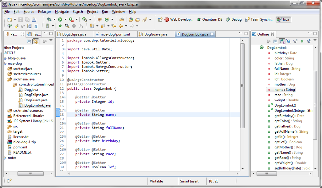This screenshot has width=322, height=188.
Task: Click the Open Perspective icon
Action: pyautogui.click(x=160, y=19)
